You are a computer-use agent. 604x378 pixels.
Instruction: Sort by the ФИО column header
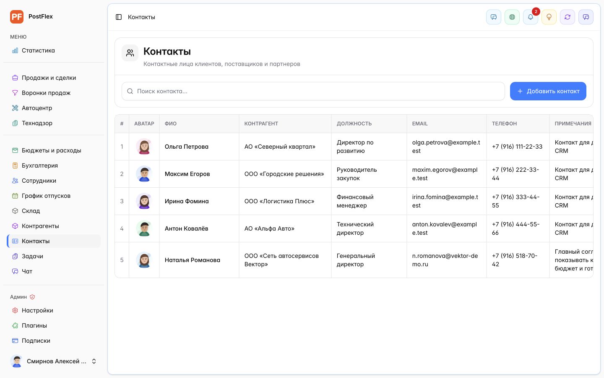click(x=171, y=123)
